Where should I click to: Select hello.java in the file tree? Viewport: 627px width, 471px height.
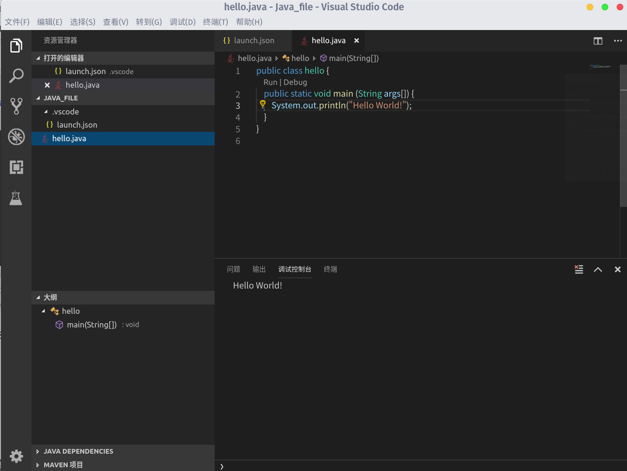click(x=123, y=138)
